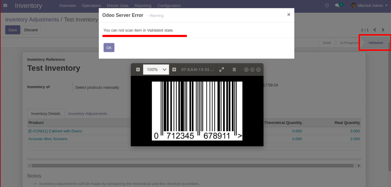Toggle fullscreen in image viewer
Viewport: 391px width, 187px height.
tap(222, 70)
